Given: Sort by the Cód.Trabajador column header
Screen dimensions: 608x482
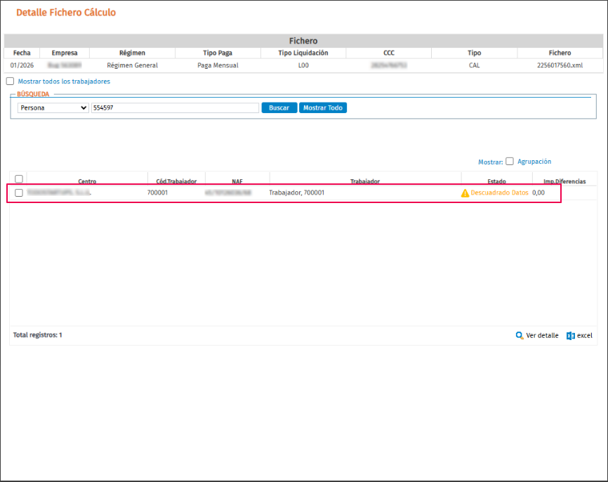Looking at the screenshot, I should pyautogui.click(x=176, y=181).
